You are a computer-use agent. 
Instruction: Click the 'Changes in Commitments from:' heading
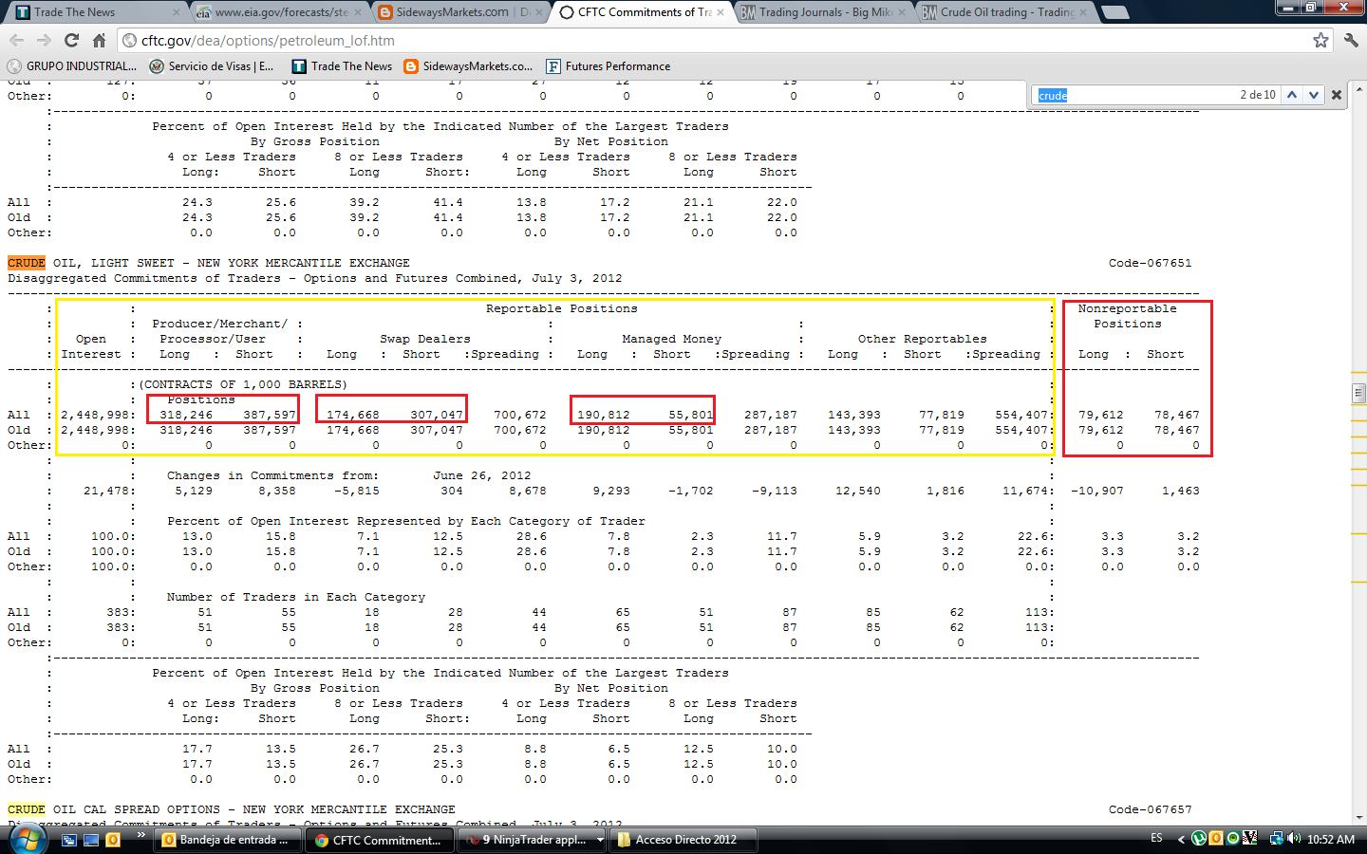273,475
